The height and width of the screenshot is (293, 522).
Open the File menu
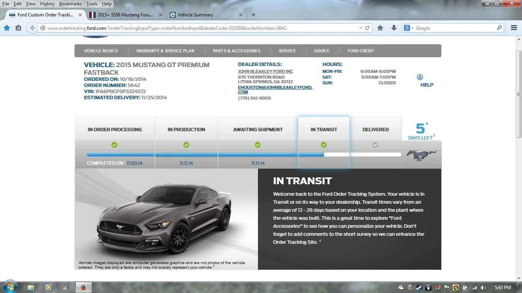(x=6, y=4)
